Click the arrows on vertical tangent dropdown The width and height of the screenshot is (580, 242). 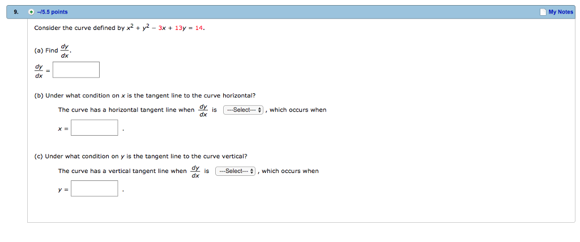(252, 171)
